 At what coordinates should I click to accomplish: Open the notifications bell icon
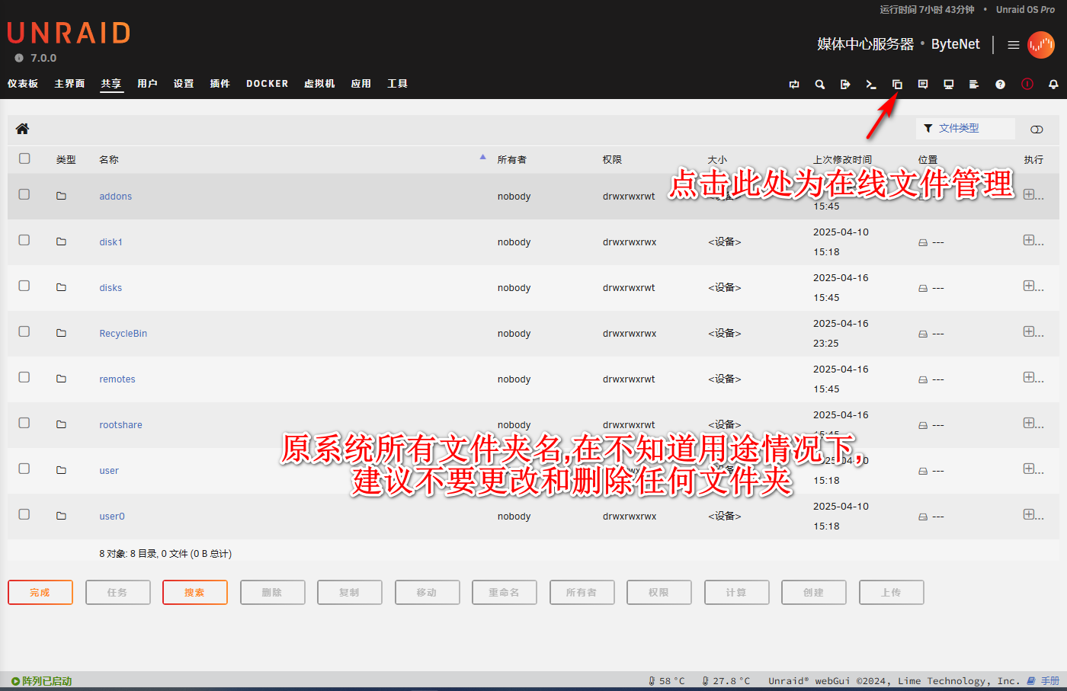pyautogui.click(x=1053, y=85)
